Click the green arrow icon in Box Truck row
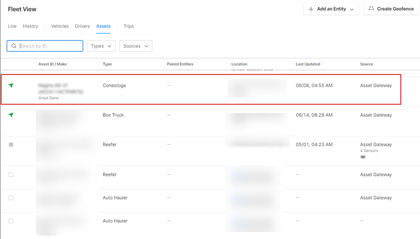This screenshot has width=420, height=239. [11, 115]
